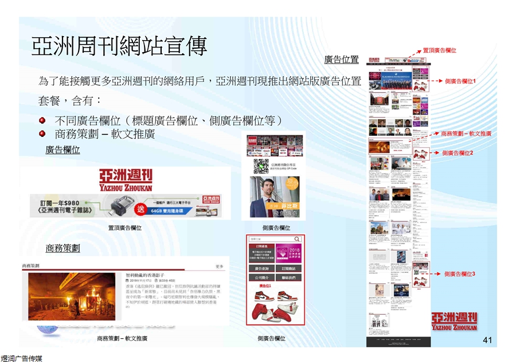
Task: Click the red sneakers advertisement image
Action: pyautogui.click(x=276, y=306)
